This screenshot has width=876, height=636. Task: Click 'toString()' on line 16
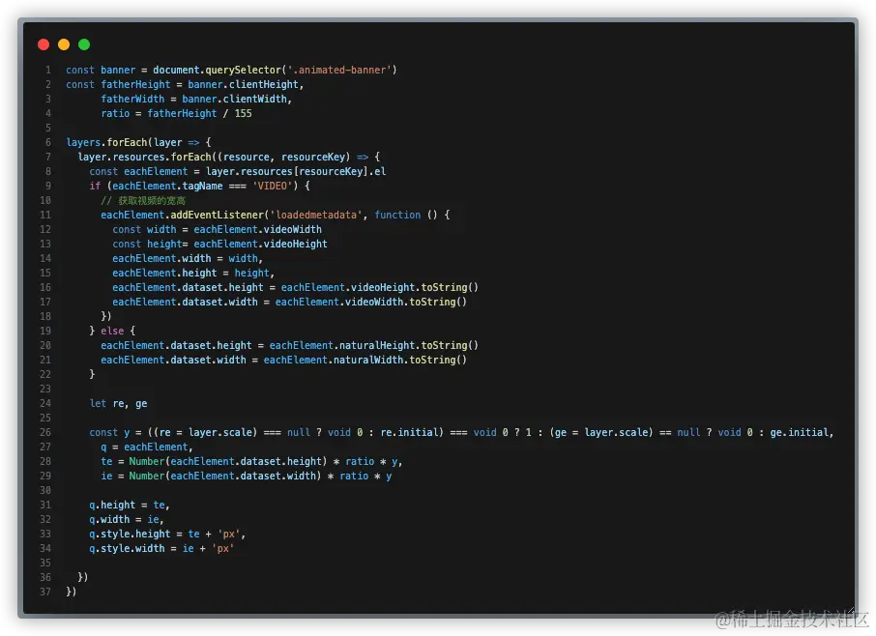pyautogui.click(x=450, y=288)
